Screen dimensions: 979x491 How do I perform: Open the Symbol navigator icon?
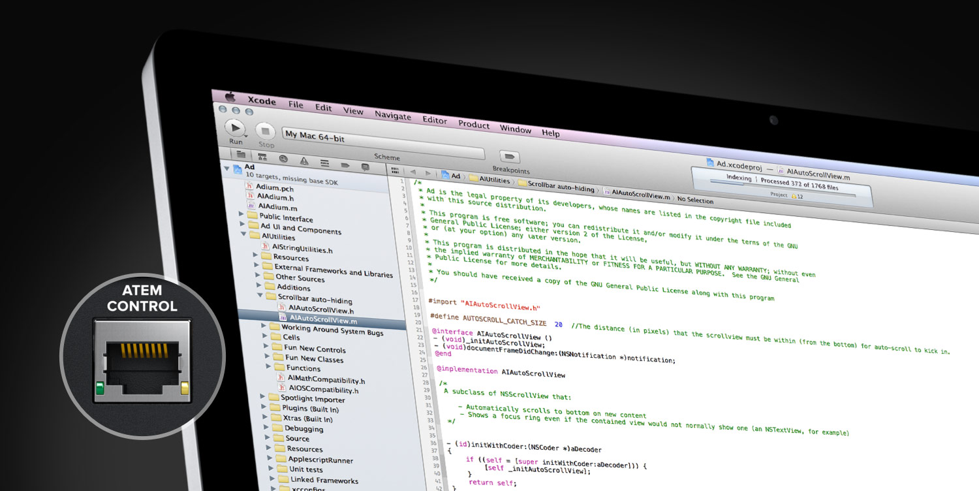click(x=262, y=157)
